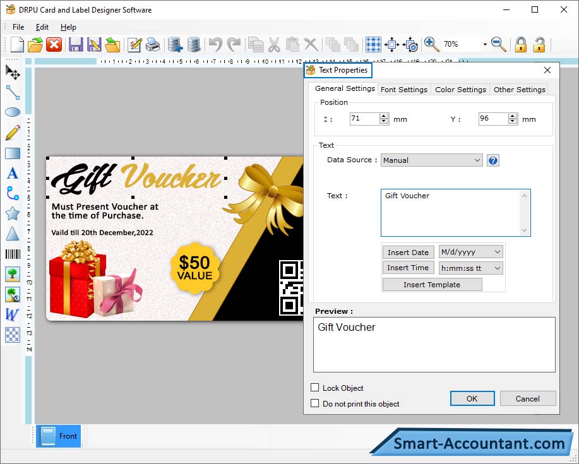The height and width of the screenshot is (464, 579).
Task: Select the $50 VALUE badge on the card
Action: pyautogui.click(x=194, y=268)
